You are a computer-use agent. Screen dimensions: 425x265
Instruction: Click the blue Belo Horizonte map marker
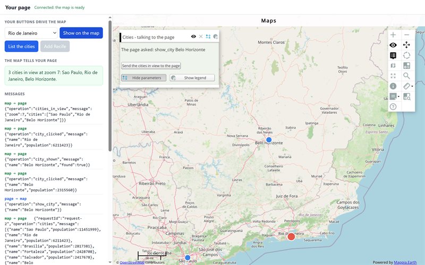(x=269, y=140)
